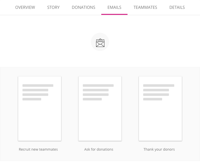Click shortest placeholder line in Ask for donations card
The width and height of the screenshot is (200, 164).
coord(92,99)
